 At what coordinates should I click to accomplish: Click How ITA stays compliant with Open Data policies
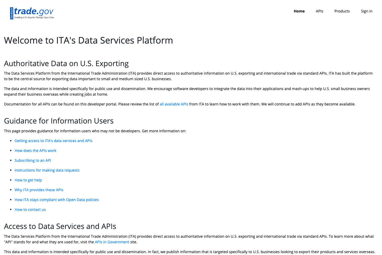(x=57, y=199)
